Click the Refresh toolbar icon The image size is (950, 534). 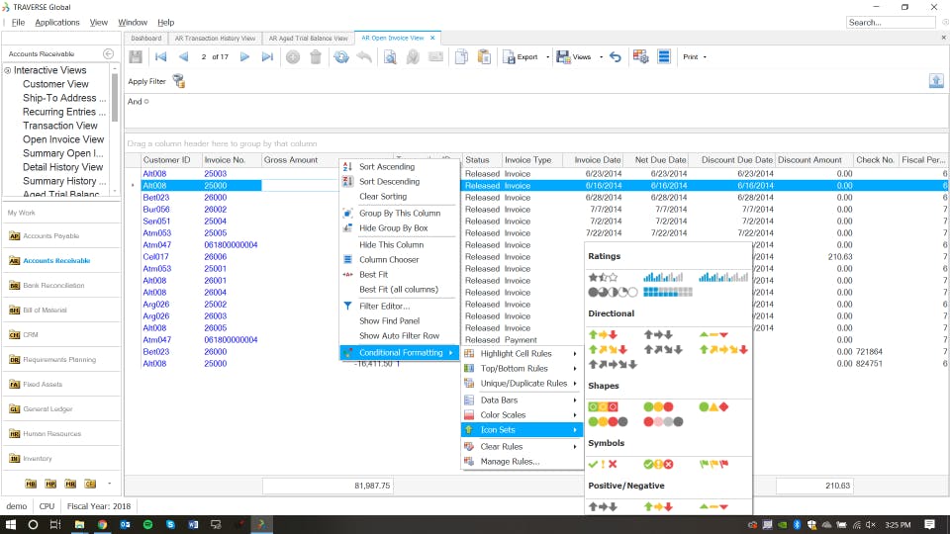coord(341,57)
